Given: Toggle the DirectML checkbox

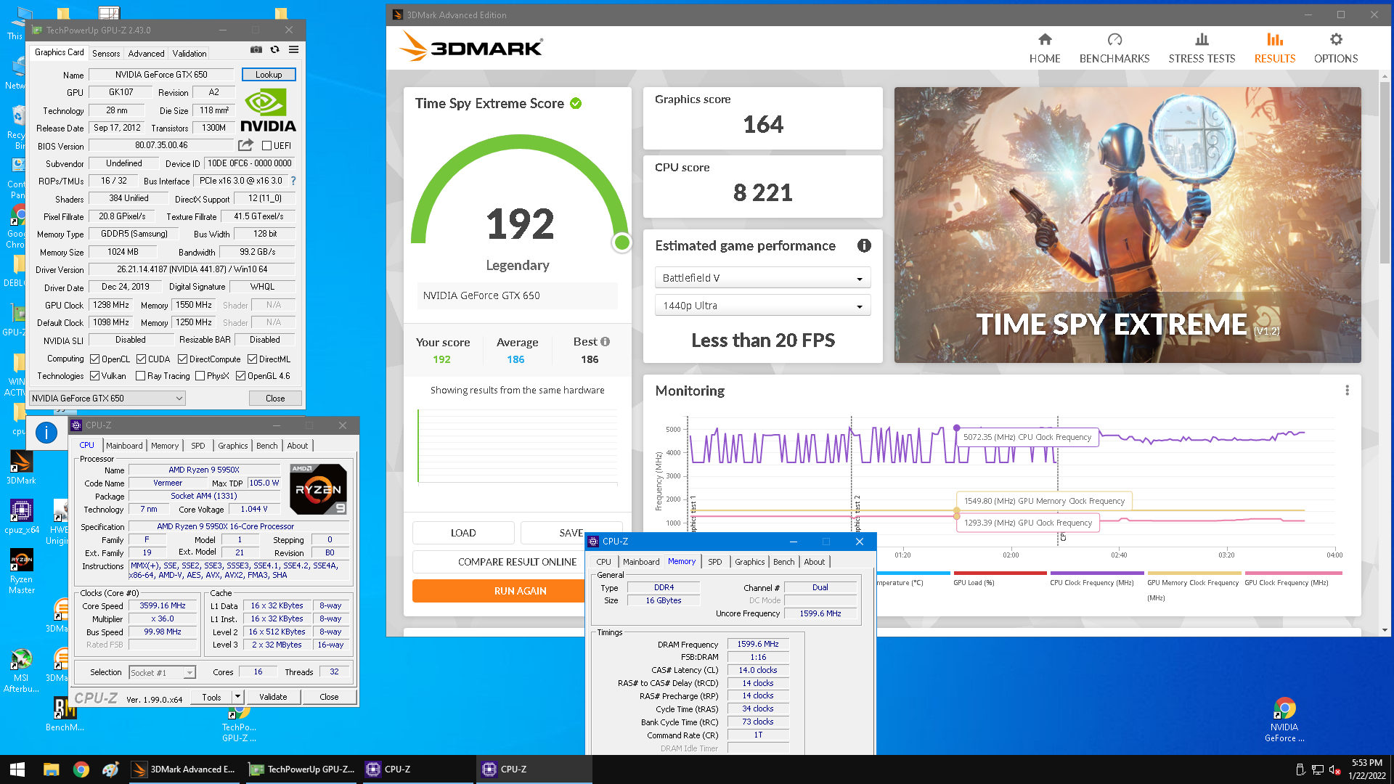Looking at the screenshot, I should pos(252,359).
